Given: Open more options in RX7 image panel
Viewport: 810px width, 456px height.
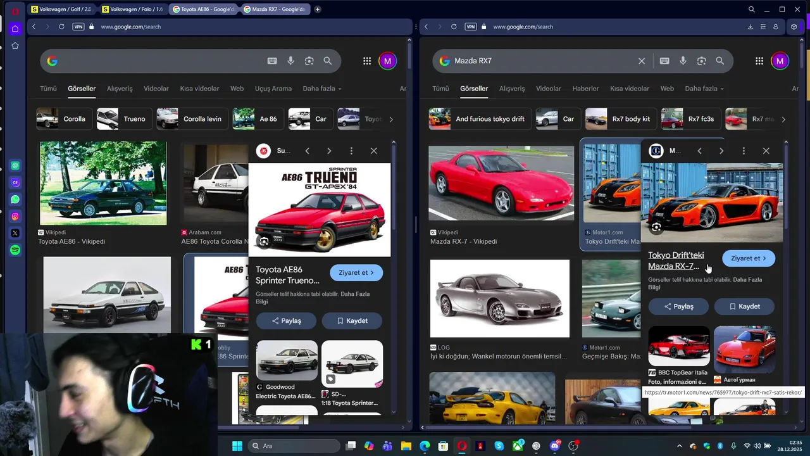Looking at the screenshot, I should pyautogui.click(x=744, y=151).
